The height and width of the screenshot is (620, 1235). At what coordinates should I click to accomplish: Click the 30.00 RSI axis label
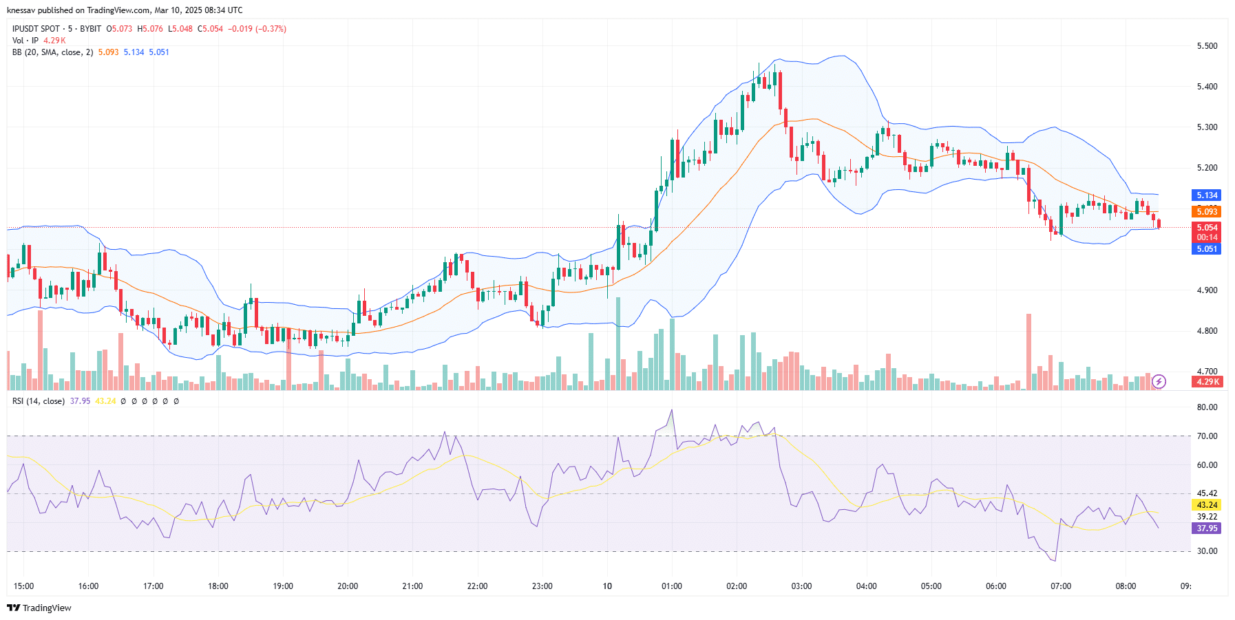click(1207, 551)
